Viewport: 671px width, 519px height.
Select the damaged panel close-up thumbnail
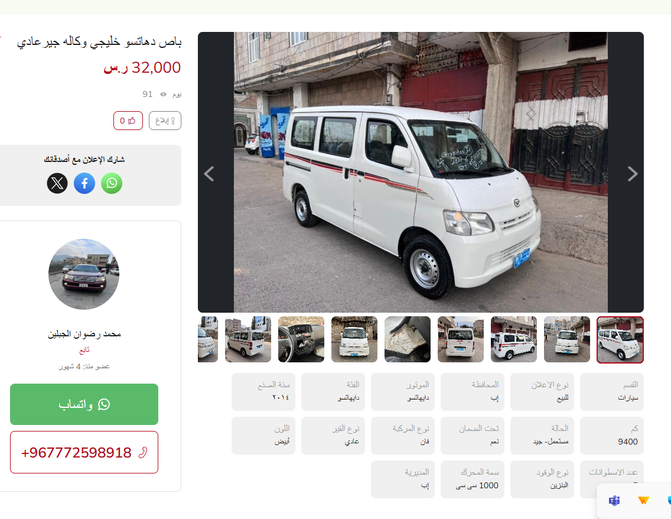[x=408, y=339]
